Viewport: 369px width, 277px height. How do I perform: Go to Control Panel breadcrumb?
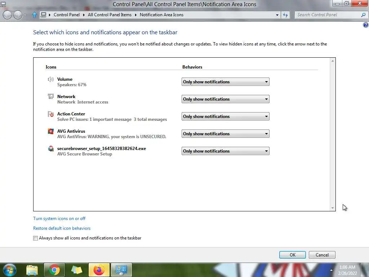[67, 15]
